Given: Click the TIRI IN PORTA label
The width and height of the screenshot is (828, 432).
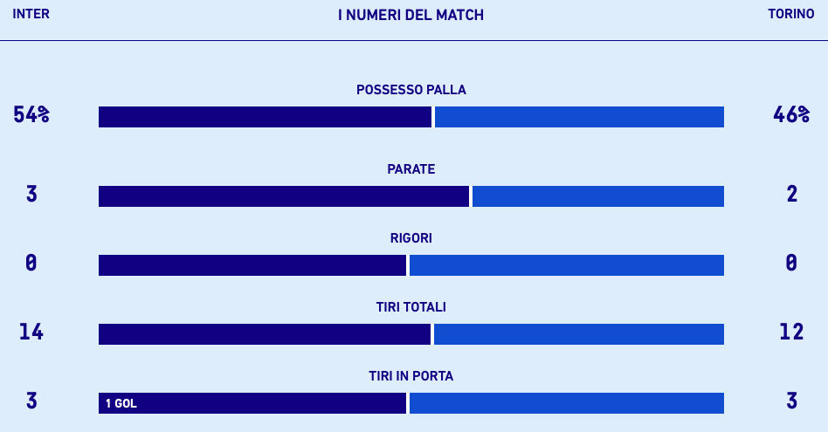Looking at the screenshot, I should 411,376.
